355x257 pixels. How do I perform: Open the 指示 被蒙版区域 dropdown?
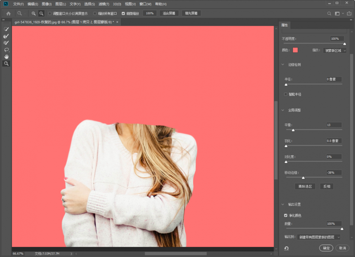pyautogui.click(x=334, y=50)
